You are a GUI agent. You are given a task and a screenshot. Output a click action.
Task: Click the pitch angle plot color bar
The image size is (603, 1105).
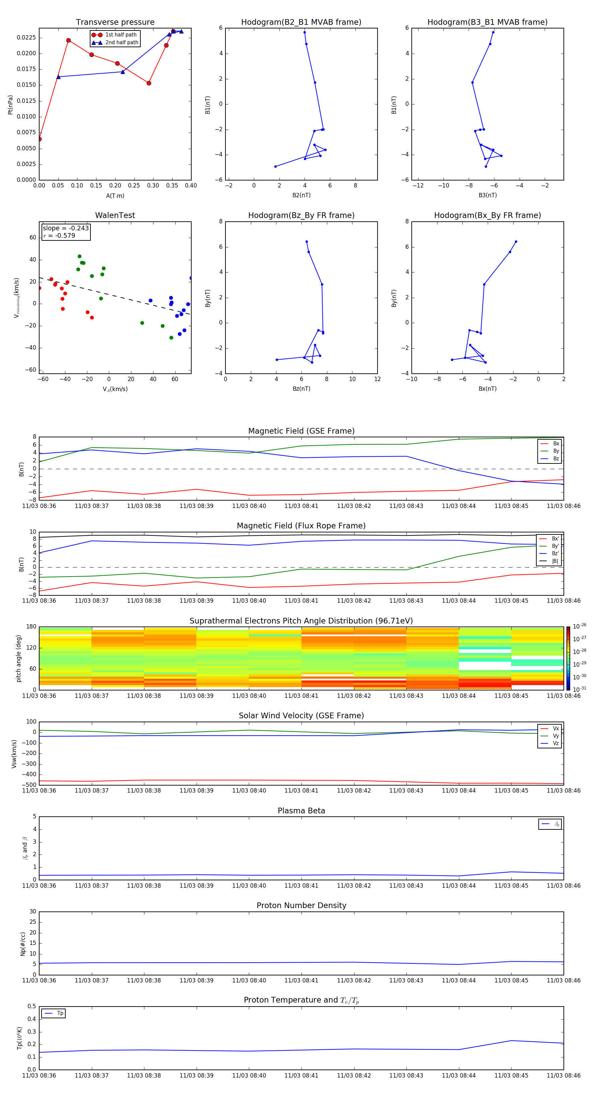568,658
